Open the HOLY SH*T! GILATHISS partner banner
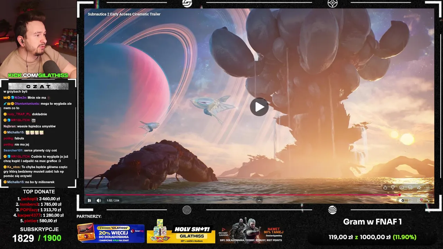Image resolution: width=443 pixels, height=249 pixels. pyautogui.click(x=181, y=232)
